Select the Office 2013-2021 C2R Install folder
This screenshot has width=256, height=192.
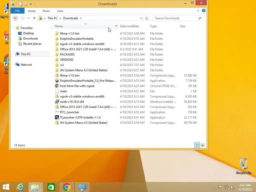[88, 49]
